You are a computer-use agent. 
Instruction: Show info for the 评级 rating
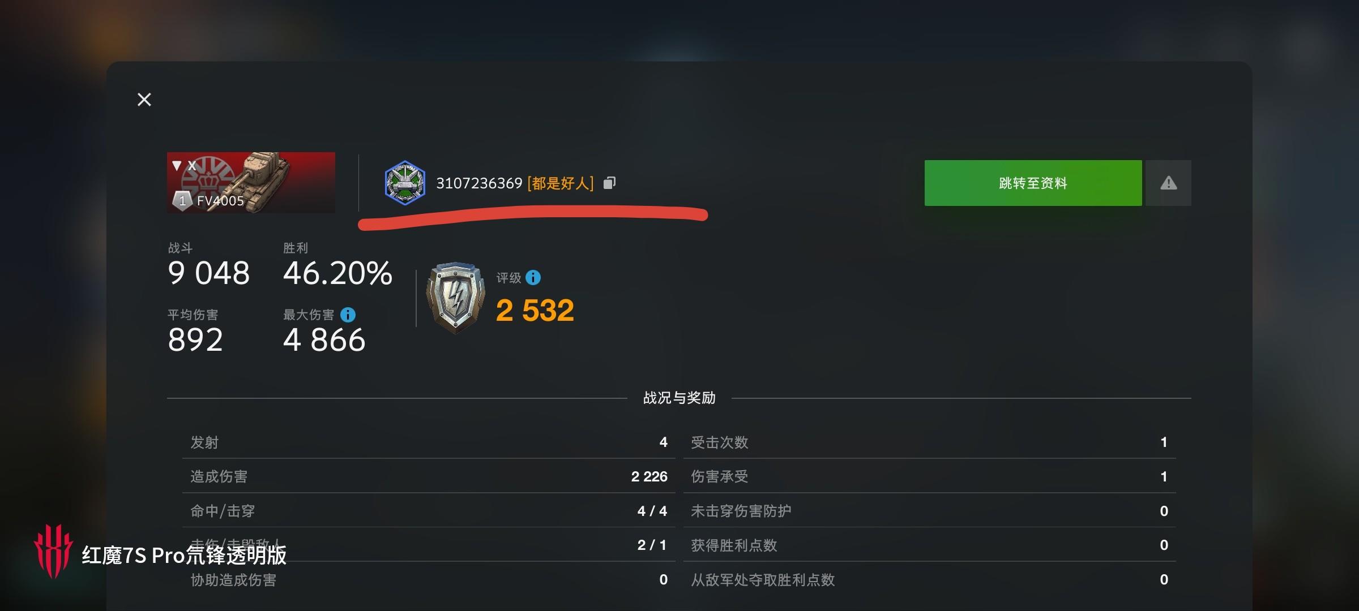(533, 277)
